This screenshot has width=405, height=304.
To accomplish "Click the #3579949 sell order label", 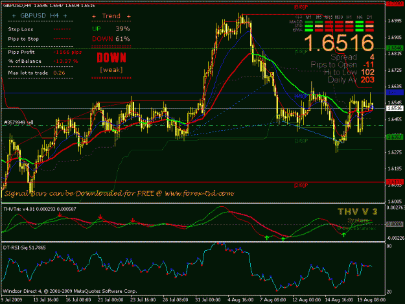I will (x=19, y=123).
